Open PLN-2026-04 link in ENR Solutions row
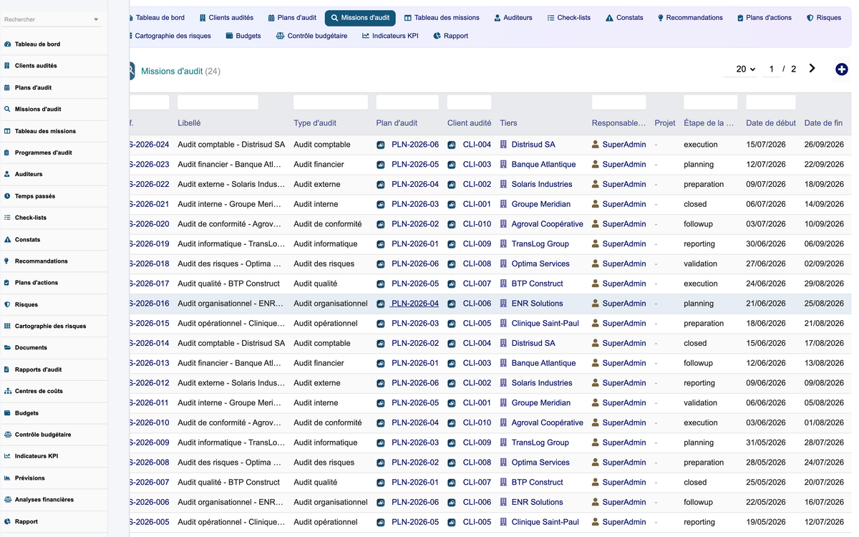Viewport: 859px width, 537px height. [415, 304]
